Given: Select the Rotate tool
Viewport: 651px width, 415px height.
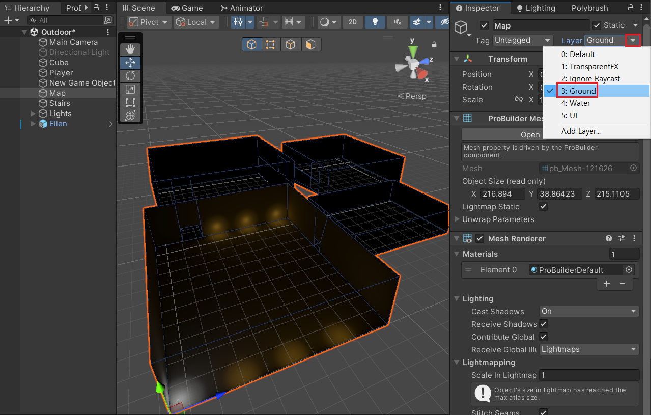Looking at the screenshot, I should [x=130, y=76].
